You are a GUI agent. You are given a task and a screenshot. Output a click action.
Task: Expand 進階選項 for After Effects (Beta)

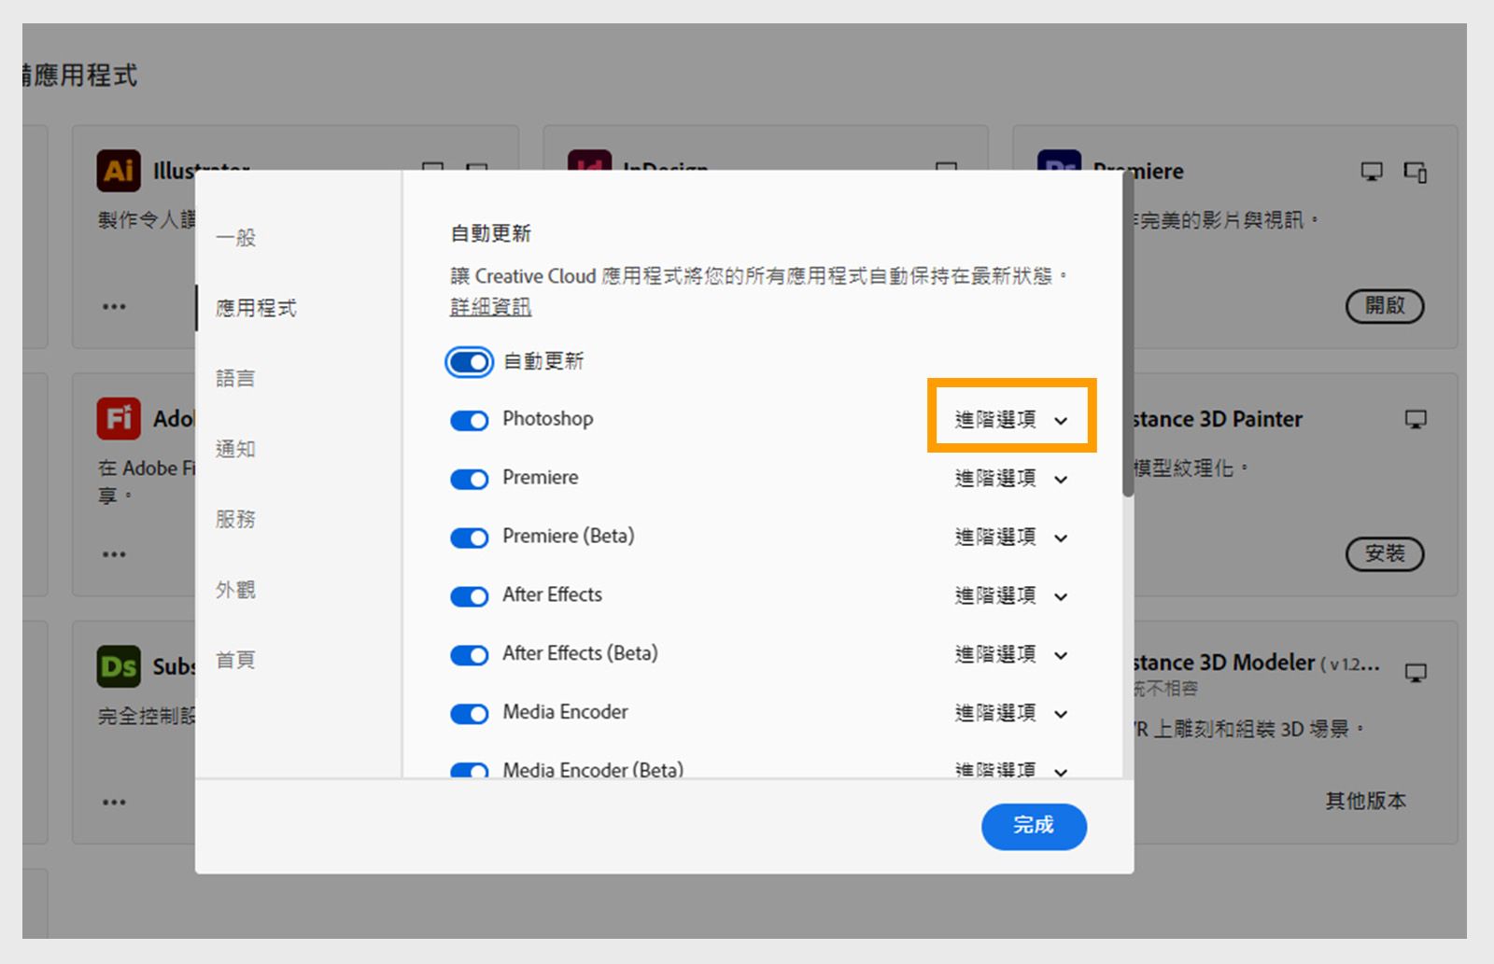(x=1011, y=654)
